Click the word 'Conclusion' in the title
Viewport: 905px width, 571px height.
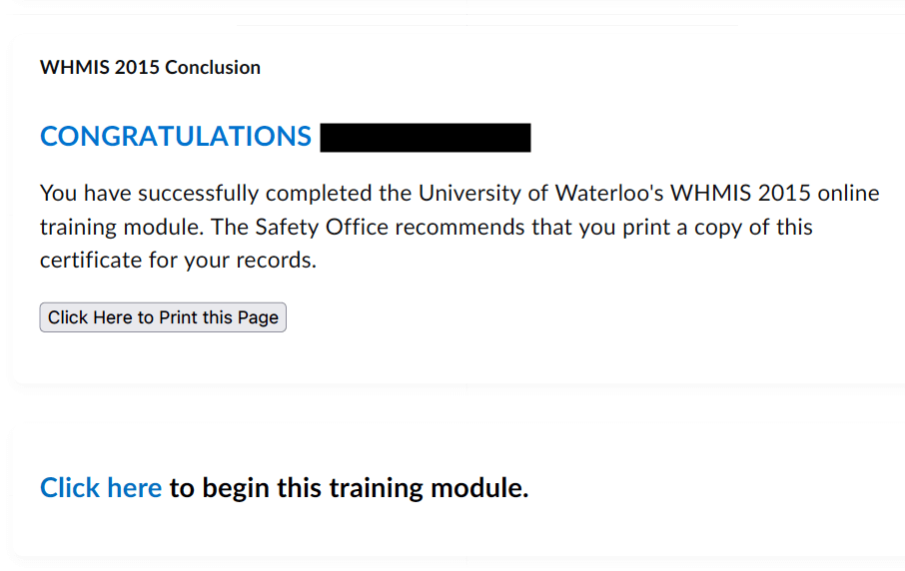(213, 68)
